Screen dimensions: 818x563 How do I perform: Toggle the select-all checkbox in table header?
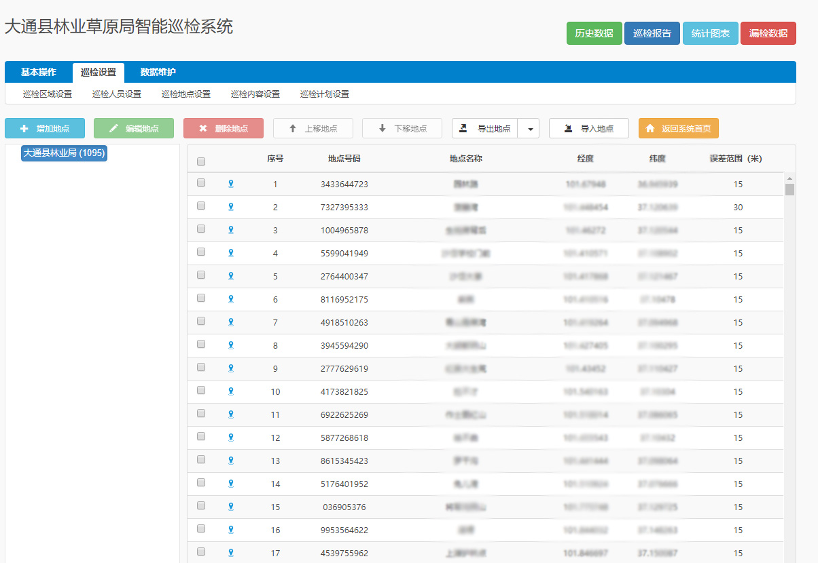coord(200,161)
